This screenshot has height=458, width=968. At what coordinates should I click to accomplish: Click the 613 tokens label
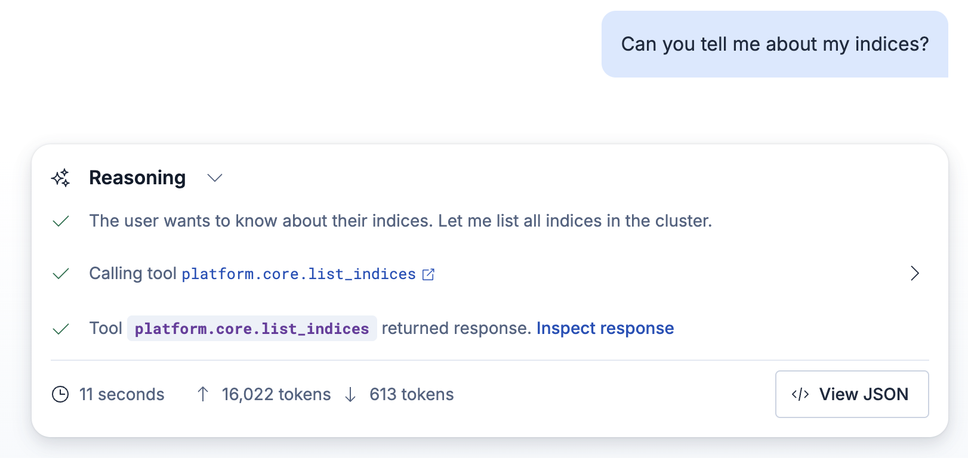(x=411, y=394)
